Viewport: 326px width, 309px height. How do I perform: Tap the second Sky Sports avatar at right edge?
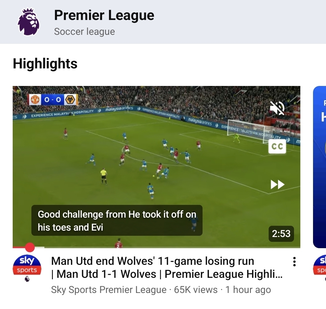tap(320, 265)
